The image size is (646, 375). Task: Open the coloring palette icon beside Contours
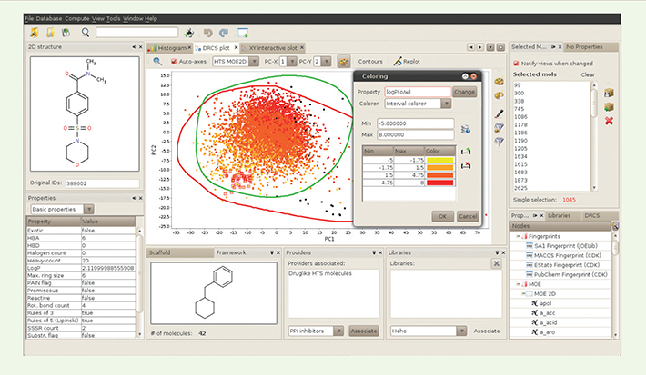point(344,61)
